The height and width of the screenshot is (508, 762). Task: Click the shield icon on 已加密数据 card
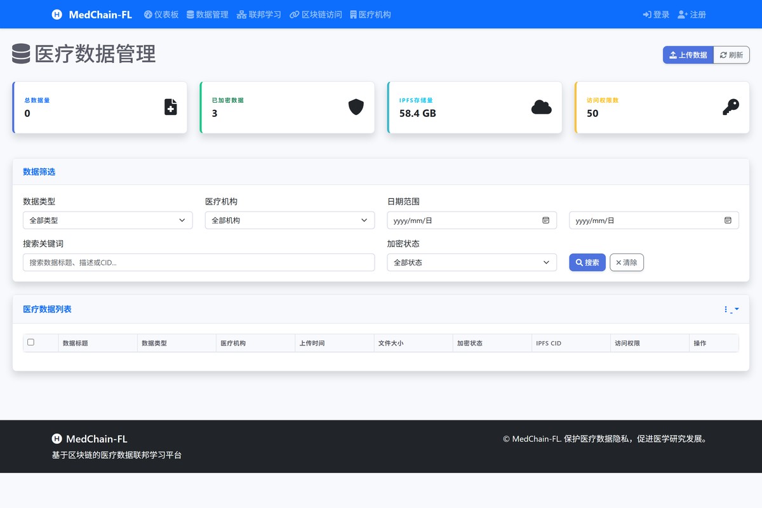[x=357, y=107]
